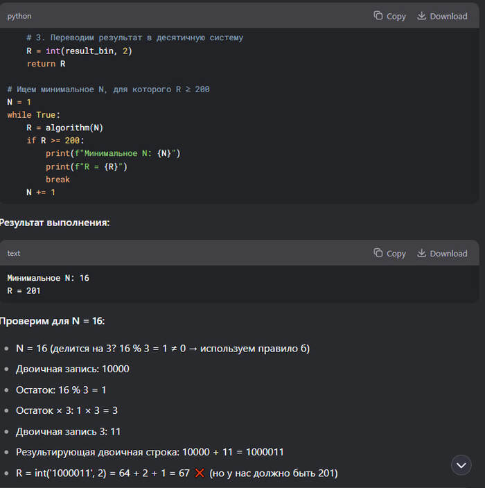The width and height of the screenshot is (485, 488).
Task: Click the 'Минимальное N: 16' output line
Action: (x=48, y=278)
